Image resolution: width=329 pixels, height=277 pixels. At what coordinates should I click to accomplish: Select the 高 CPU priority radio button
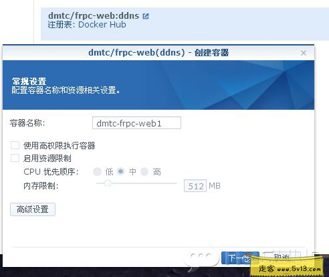click(144, 172)
